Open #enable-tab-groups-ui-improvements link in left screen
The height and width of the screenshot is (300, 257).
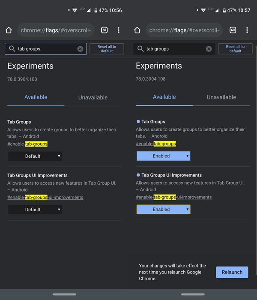pyautogui.click(x=45, y=198)
